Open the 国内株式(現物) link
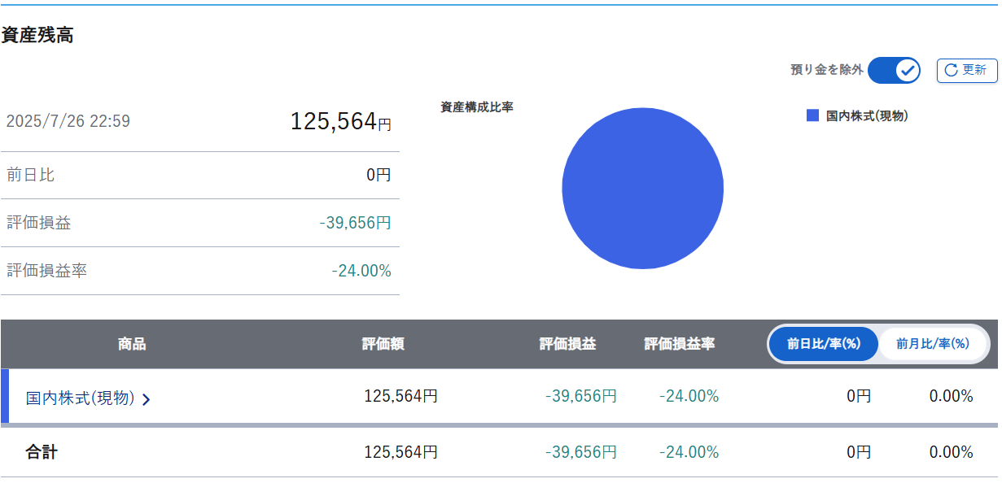The width and height of the screenshot is (1002, 483). click(80, 398)
